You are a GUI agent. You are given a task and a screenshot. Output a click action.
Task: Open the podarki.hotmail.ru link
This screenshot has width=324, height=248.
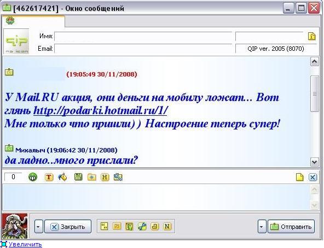[100, 110]
